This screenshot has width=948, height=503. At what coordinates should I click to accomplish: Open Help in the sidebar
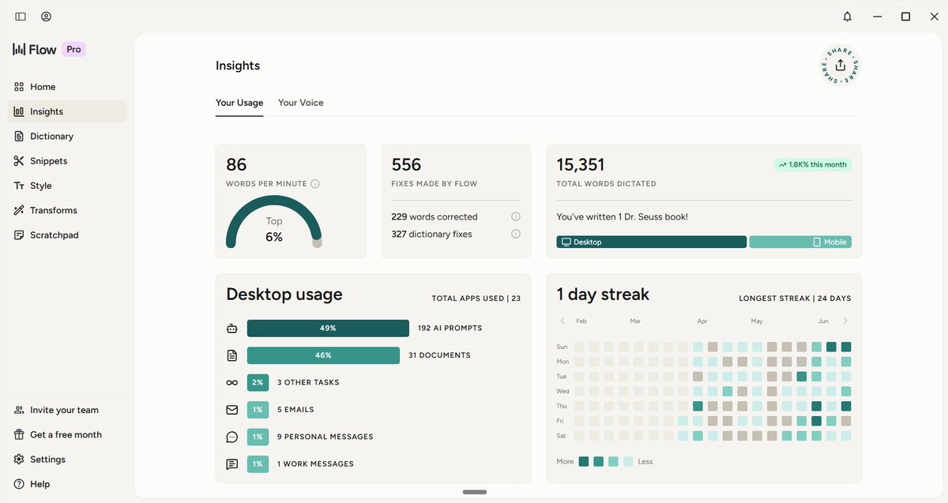click(67, 484)
